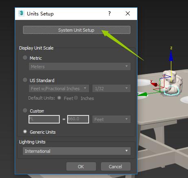Select the Metric radio button
Screen dimensions: 188x178
[x=25, y=58]
